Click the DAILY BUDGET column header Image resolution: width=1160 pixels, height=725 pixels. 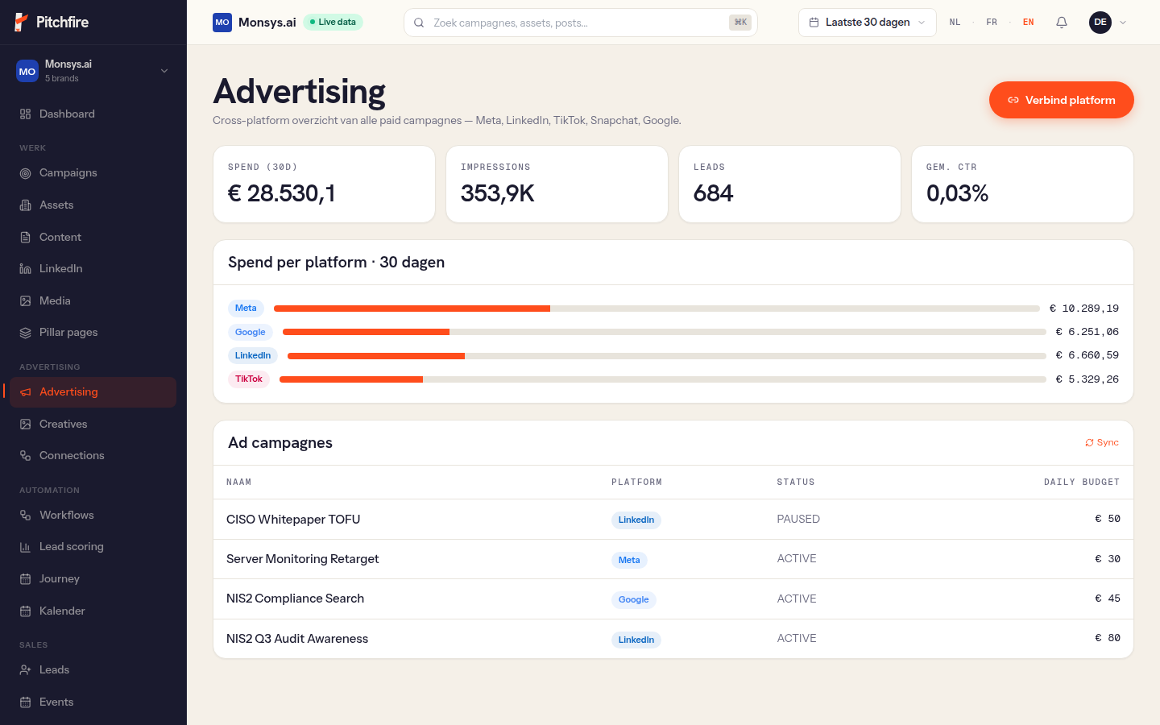[1082, 482]
